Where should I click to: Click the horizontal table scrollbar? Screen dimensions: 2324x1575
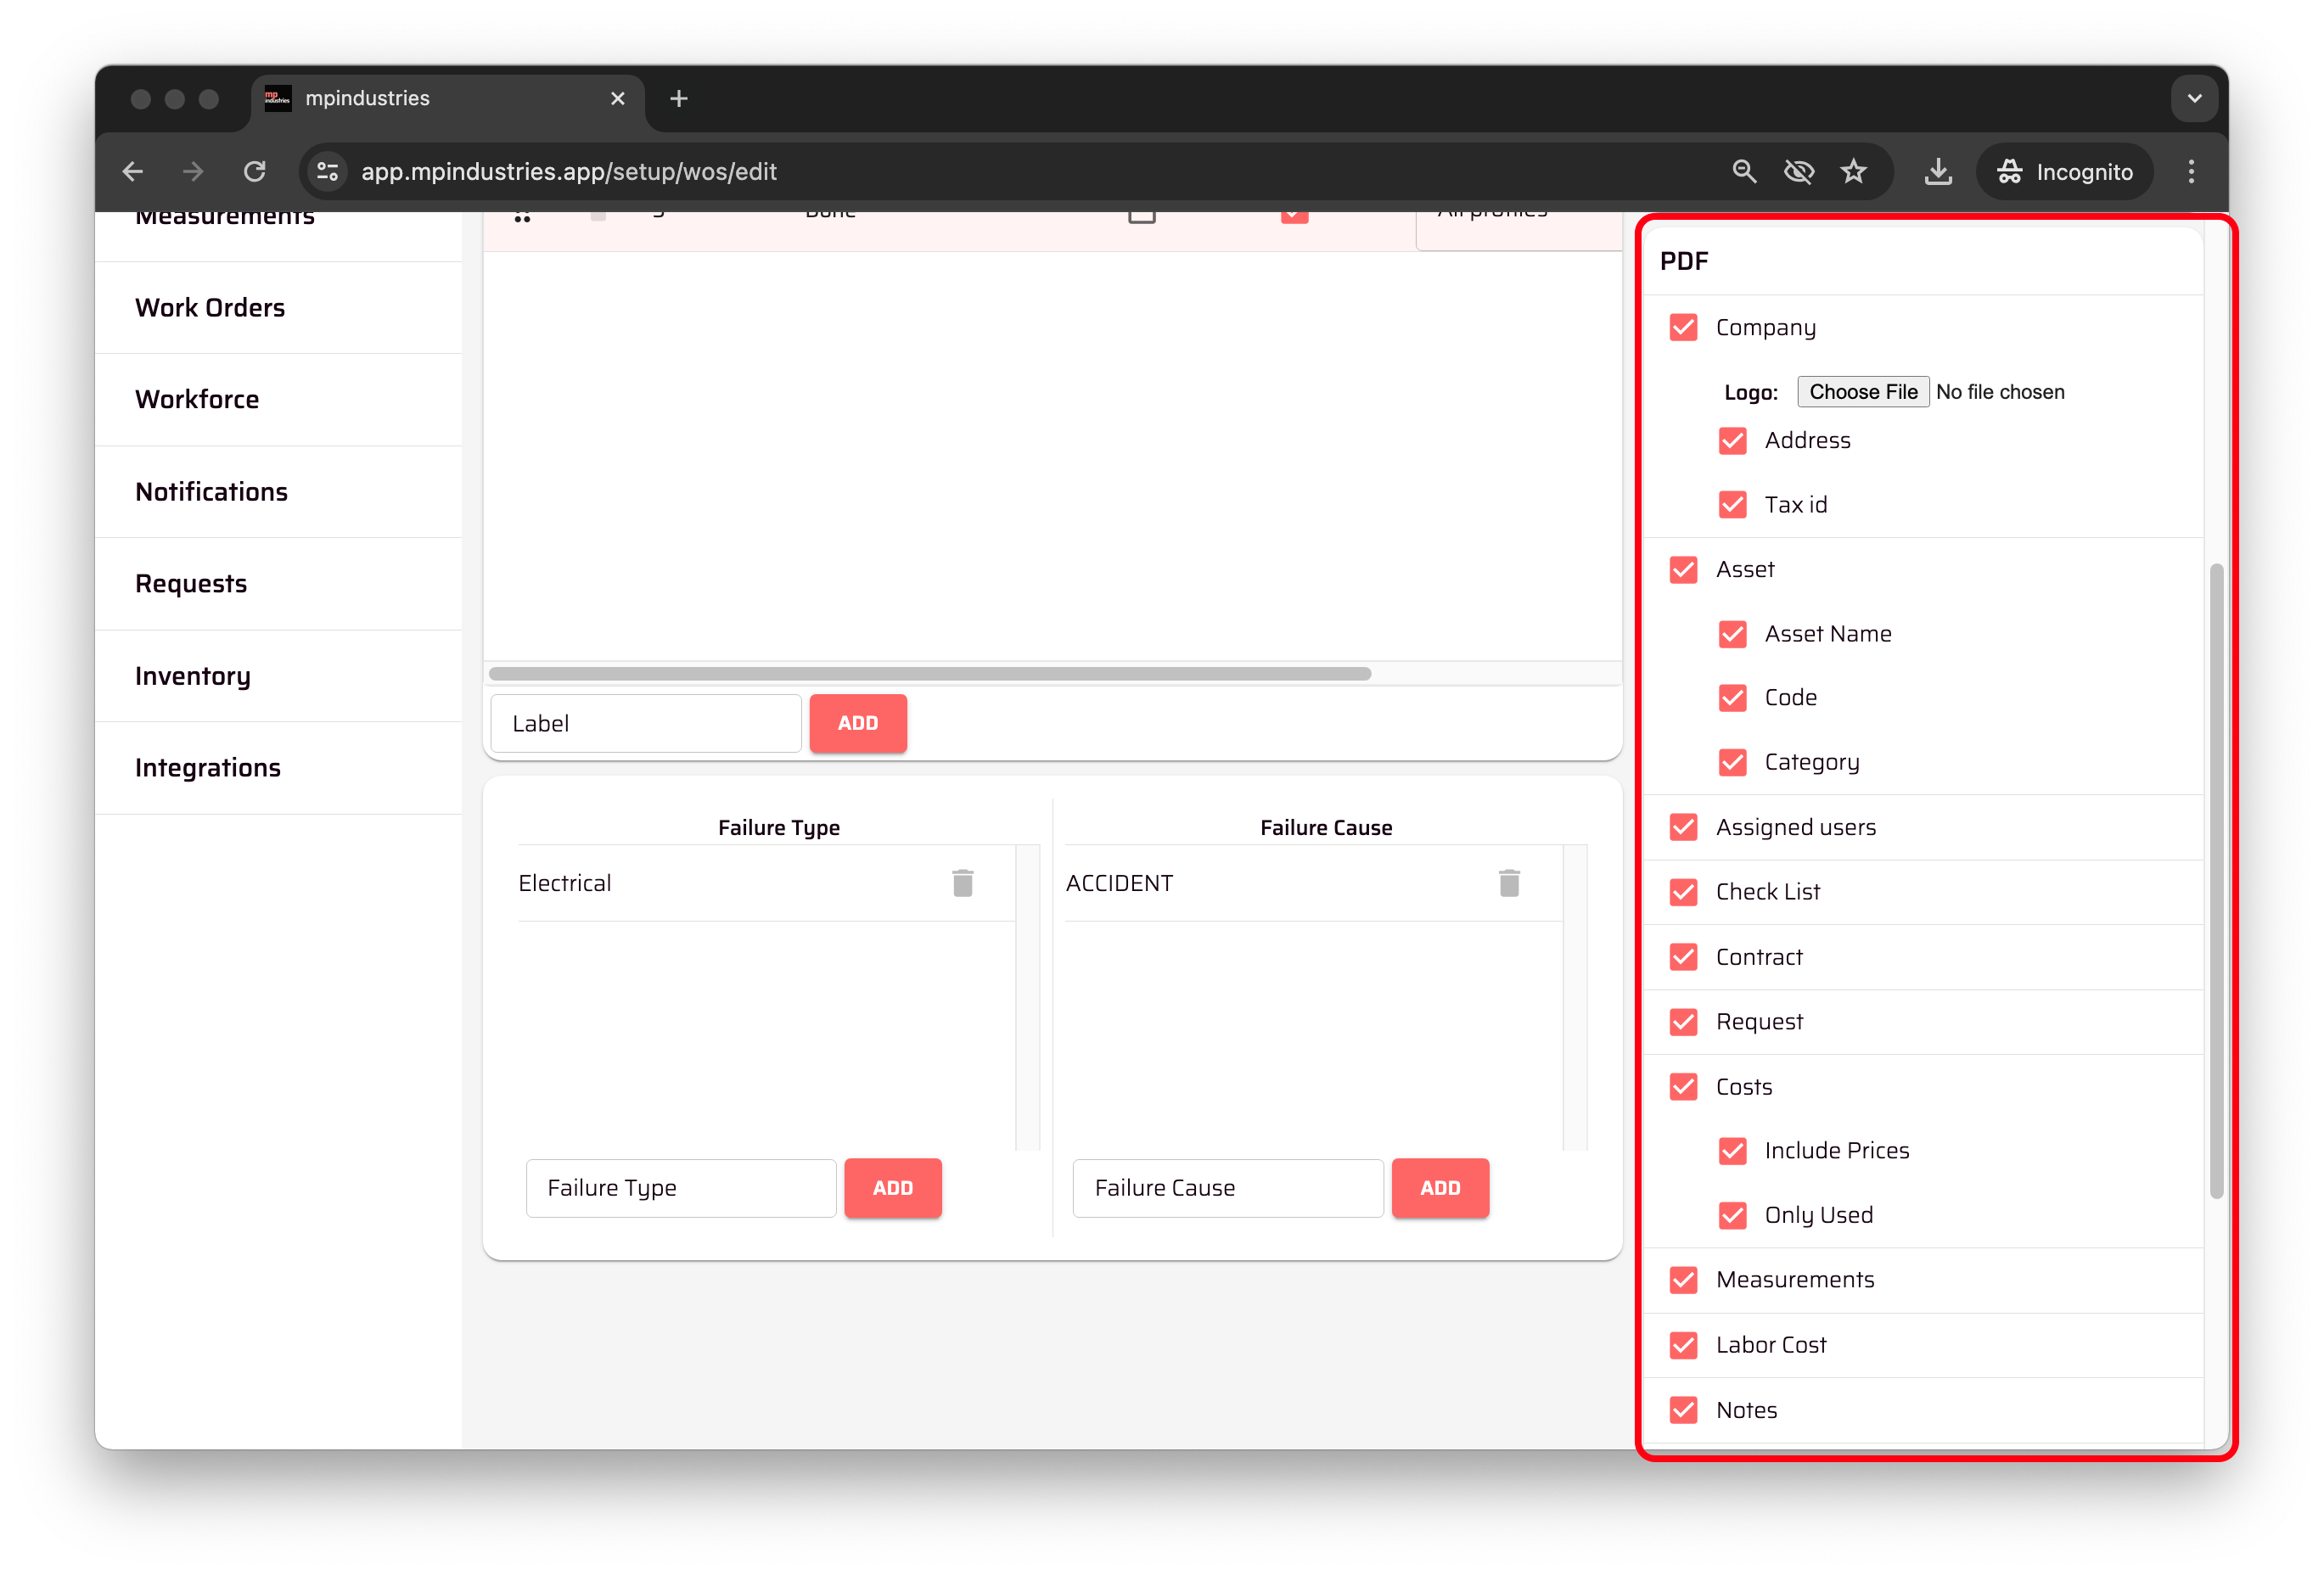(929, 674)
